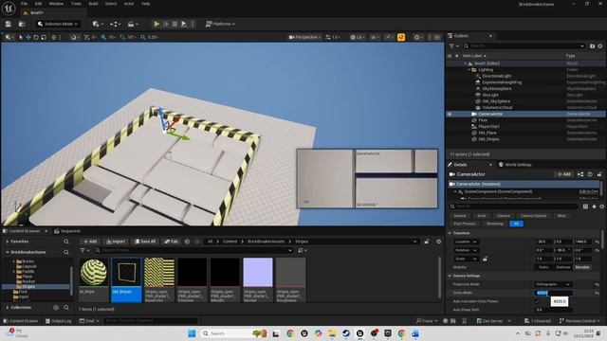607x341 pixels.
Task: Open the Rotation type dropdown
Action: pyautogui.click(x=466, y=250)
